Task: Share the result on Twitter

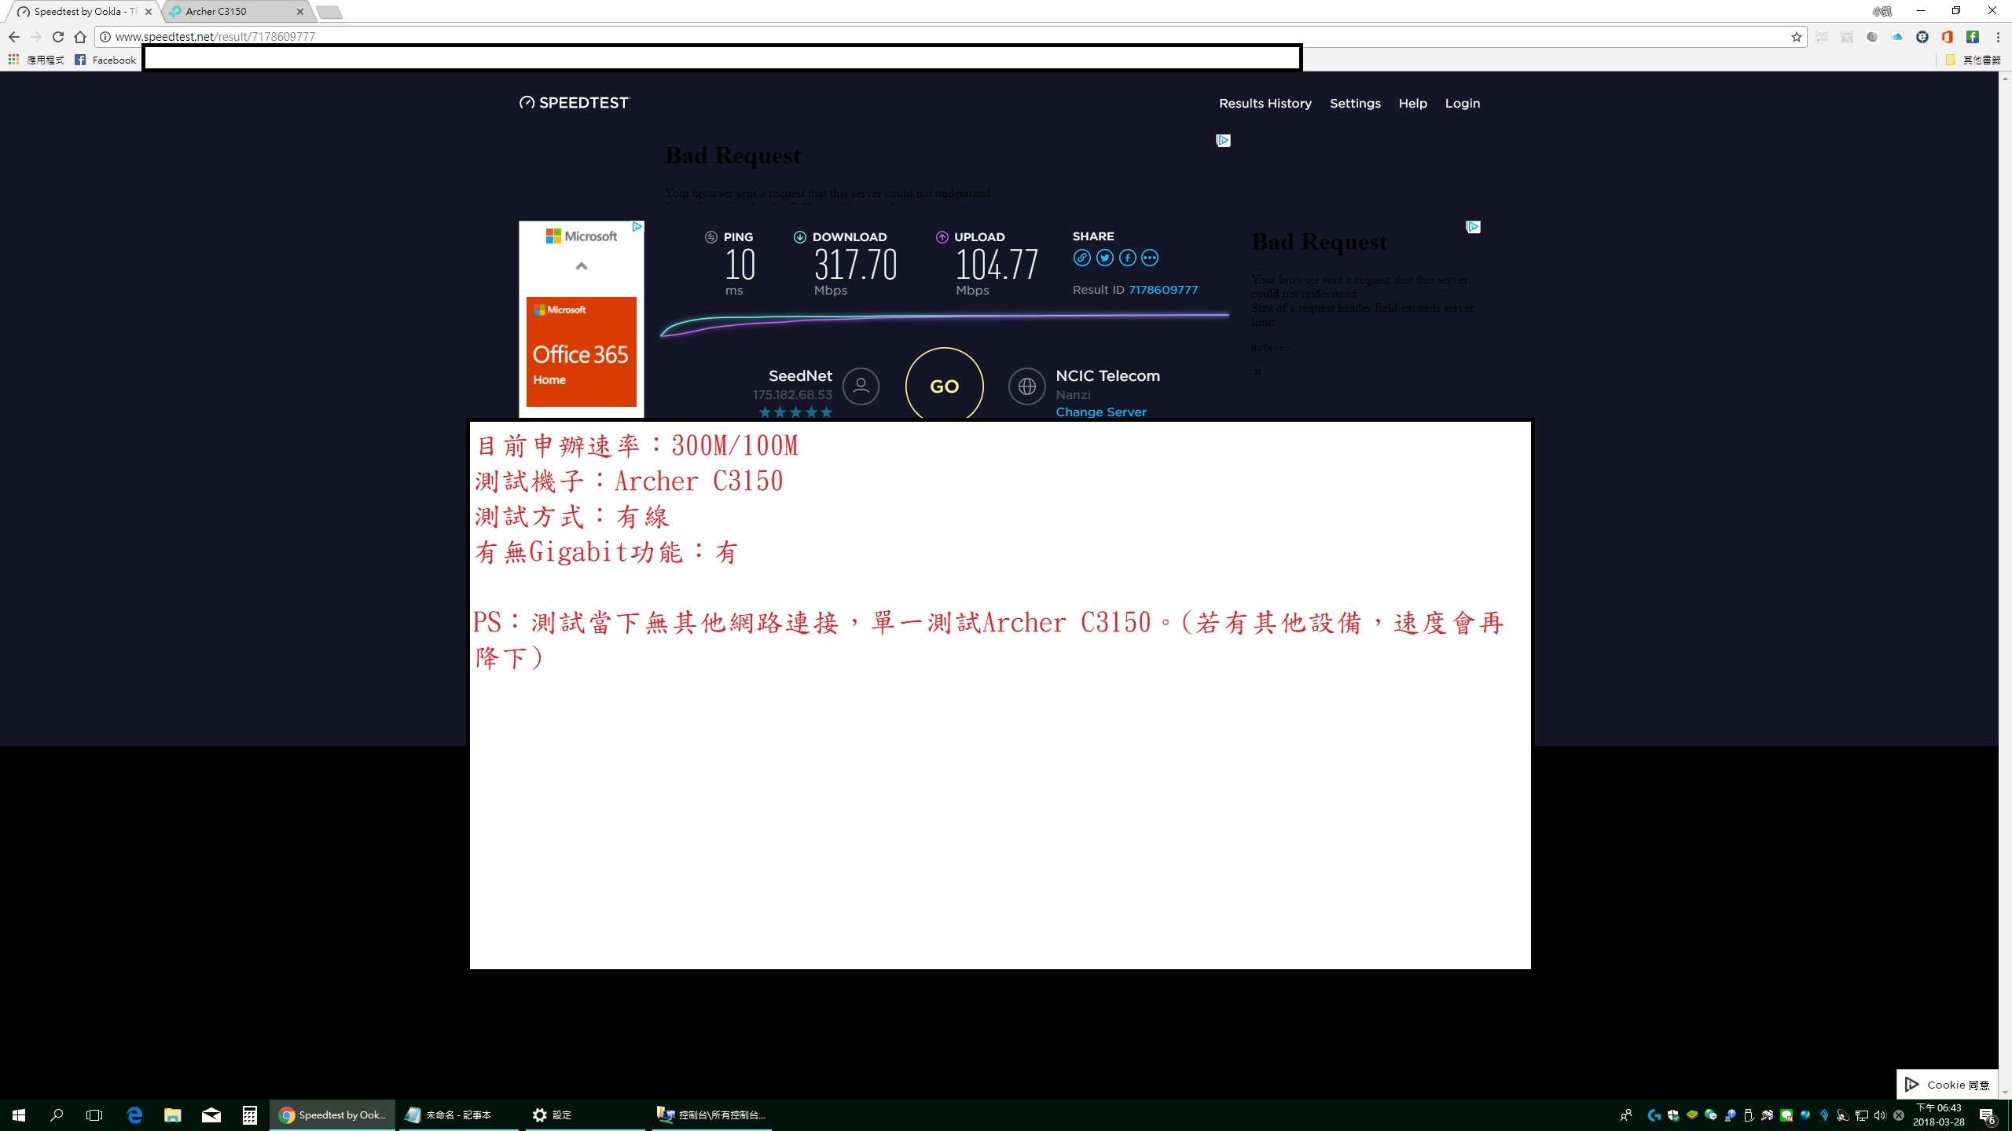Action: point(1104,258)
